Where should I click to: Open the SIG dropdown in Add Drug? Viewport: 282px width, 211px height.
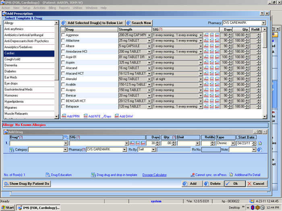coord(127,143)
